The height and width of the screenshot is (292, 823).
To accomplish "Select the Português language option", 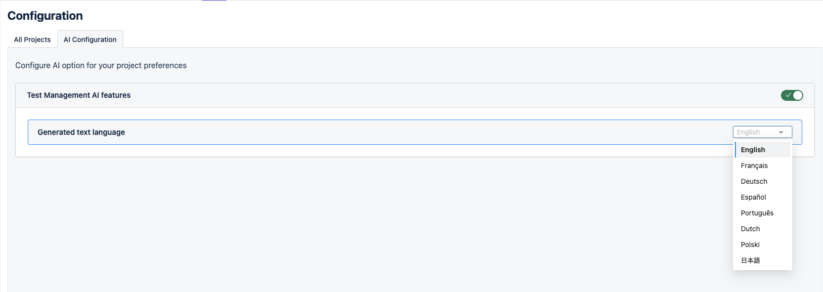I will pyautogui.click(x=757, y=213).
